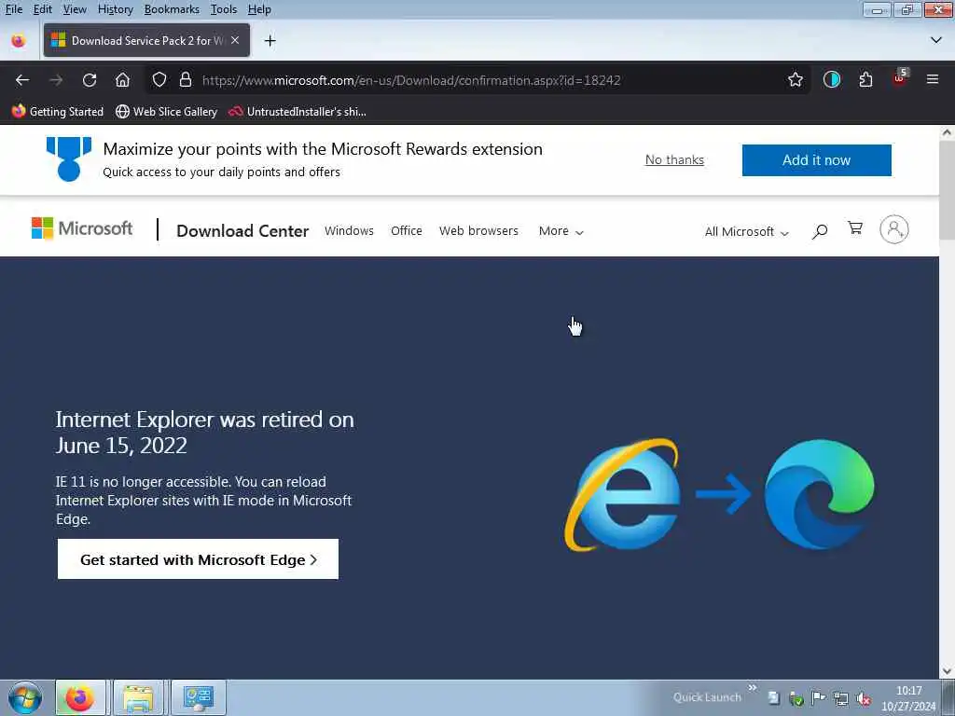955x716 pixels.
Task: Open Getting Started bookmark
Action: pyautogui.click(x=57, y=112)
